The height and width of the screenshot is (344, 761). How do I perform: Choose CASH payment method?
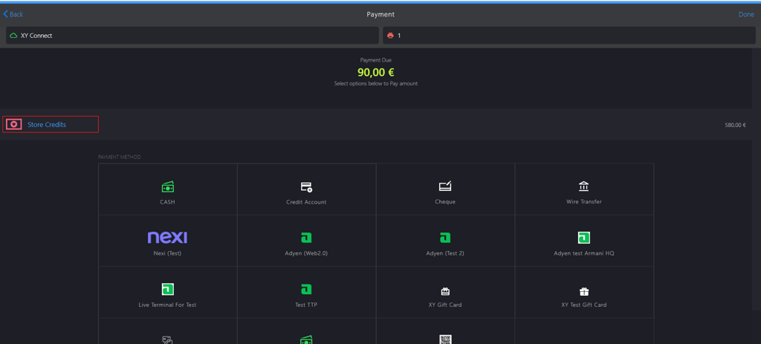tap(167, 189)
